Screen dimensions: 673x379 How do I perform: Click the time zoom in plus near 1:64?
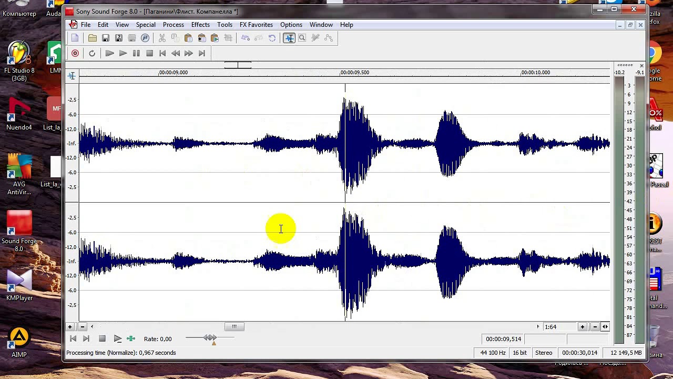582,327
